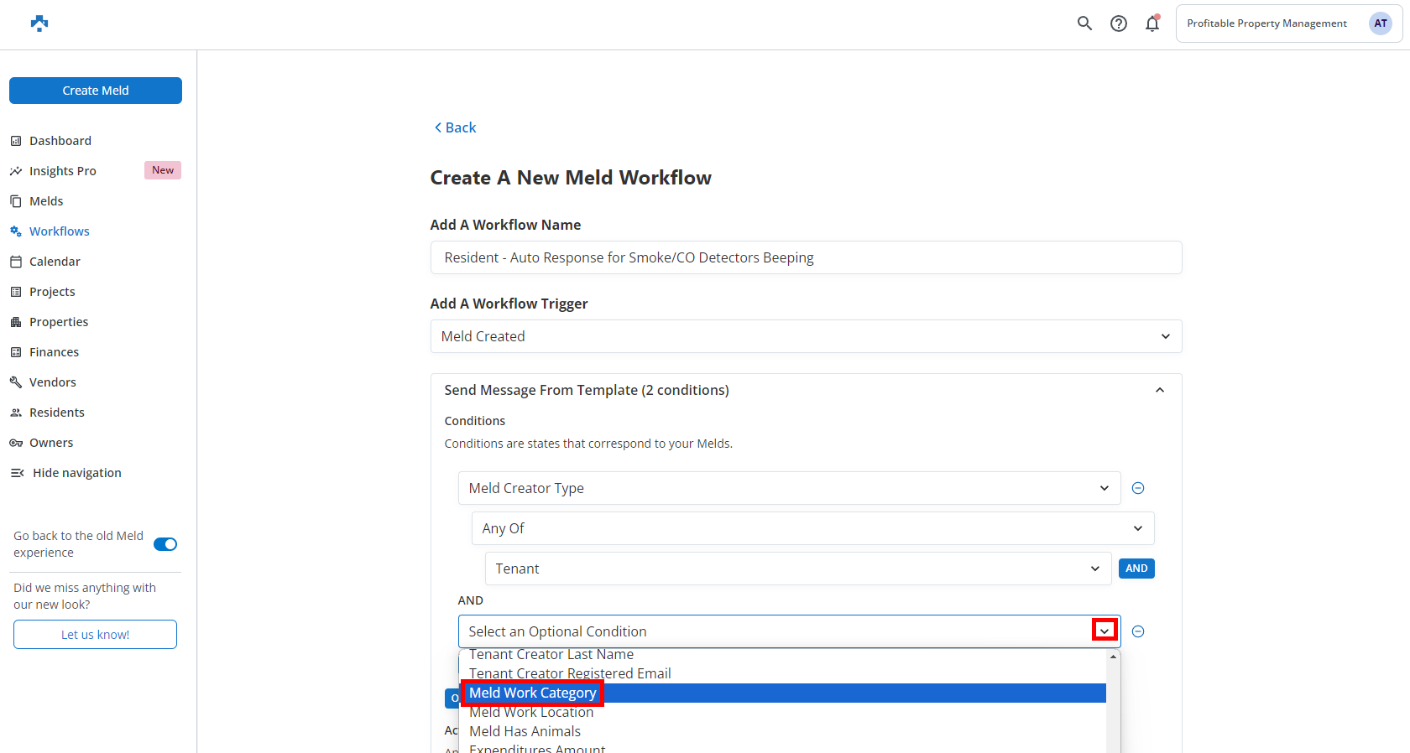Open Workflows in the sidebar
The width and height of the screenshot is (1410, 753).
pyautogui.click(x=59, y=231)
